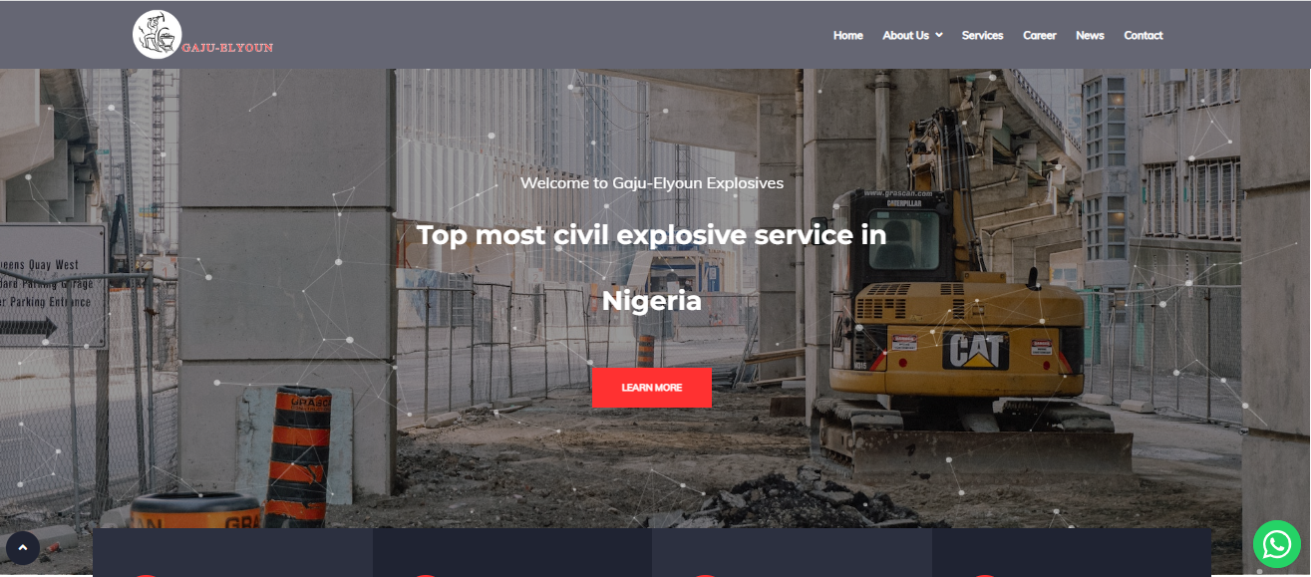Open the News page link

click(x=1090, y=35)
